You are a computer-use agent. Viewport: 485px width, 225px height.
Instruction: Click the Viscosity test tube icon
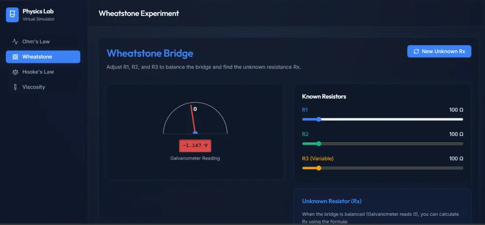(x=15, y=87)
